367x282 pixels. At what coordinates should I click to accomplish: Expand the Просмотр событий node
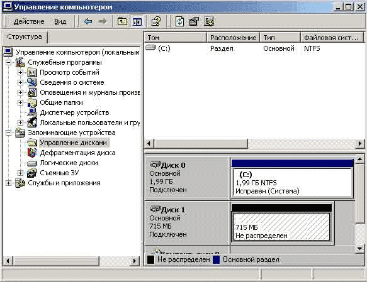pyautogui.click(x=20, y=73)
